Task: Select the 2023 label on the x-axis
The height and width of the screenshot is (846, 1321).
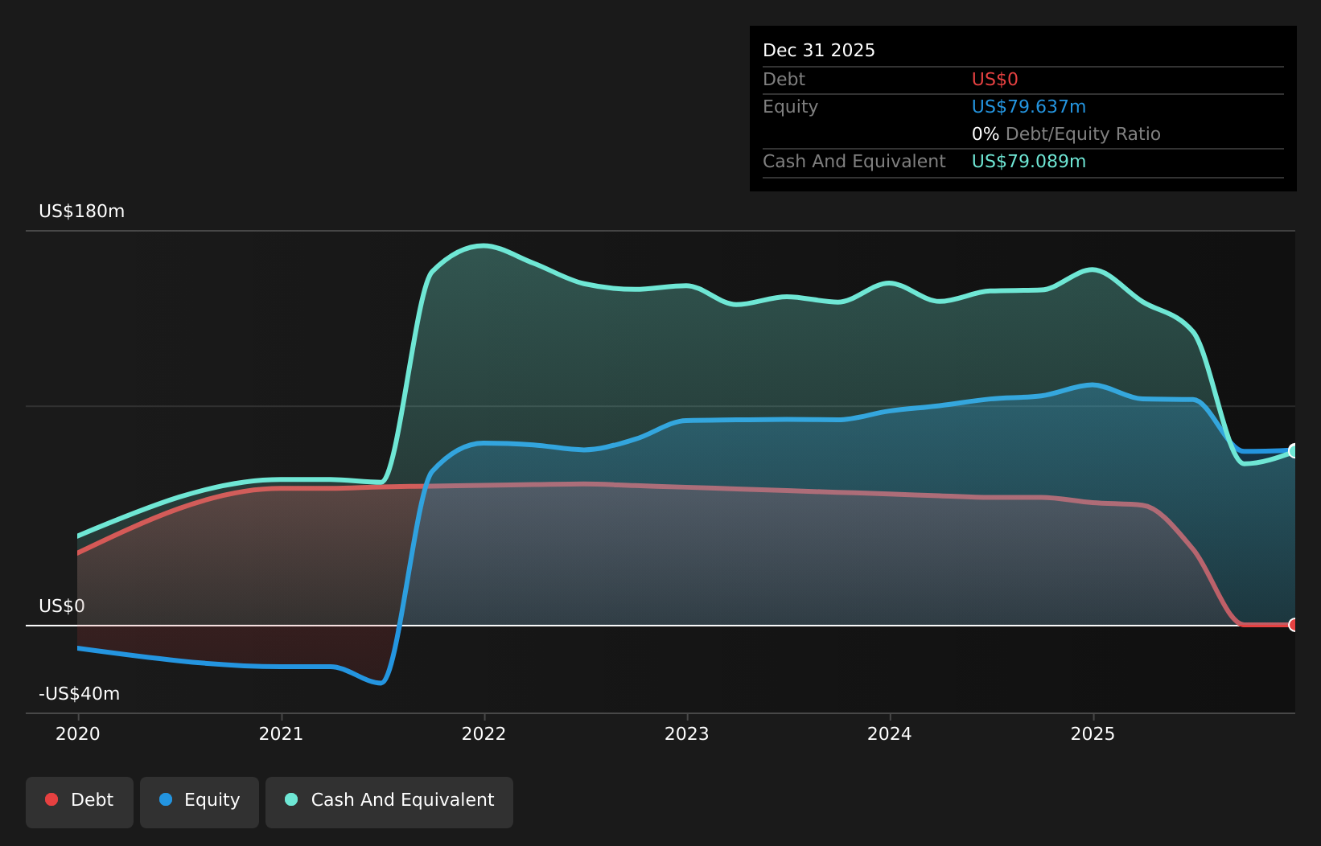Action: (688, 733)
